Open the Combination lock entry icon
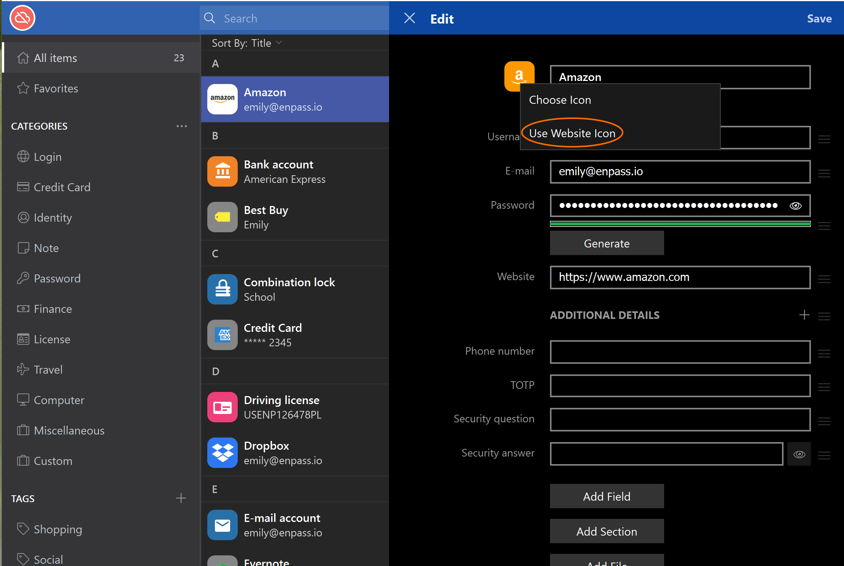 click(x=223, y=289)
